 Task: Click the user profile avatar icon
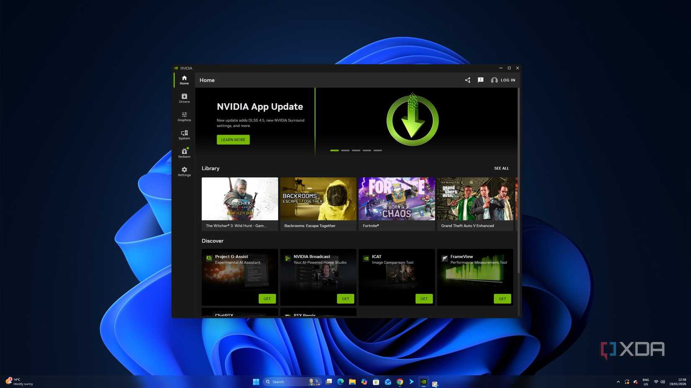(x=494, y=80)
